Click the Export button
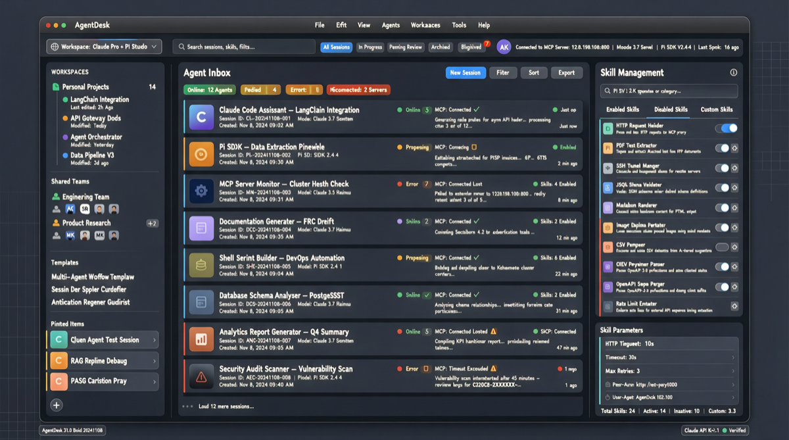The width and height of the screenshot is (789, 440). [567, 72]
